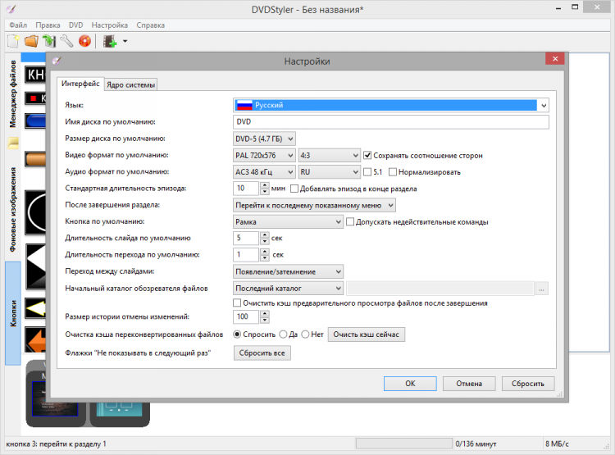
Task: Select the yellow left arrow button sample
Action: tap(35, 308)
